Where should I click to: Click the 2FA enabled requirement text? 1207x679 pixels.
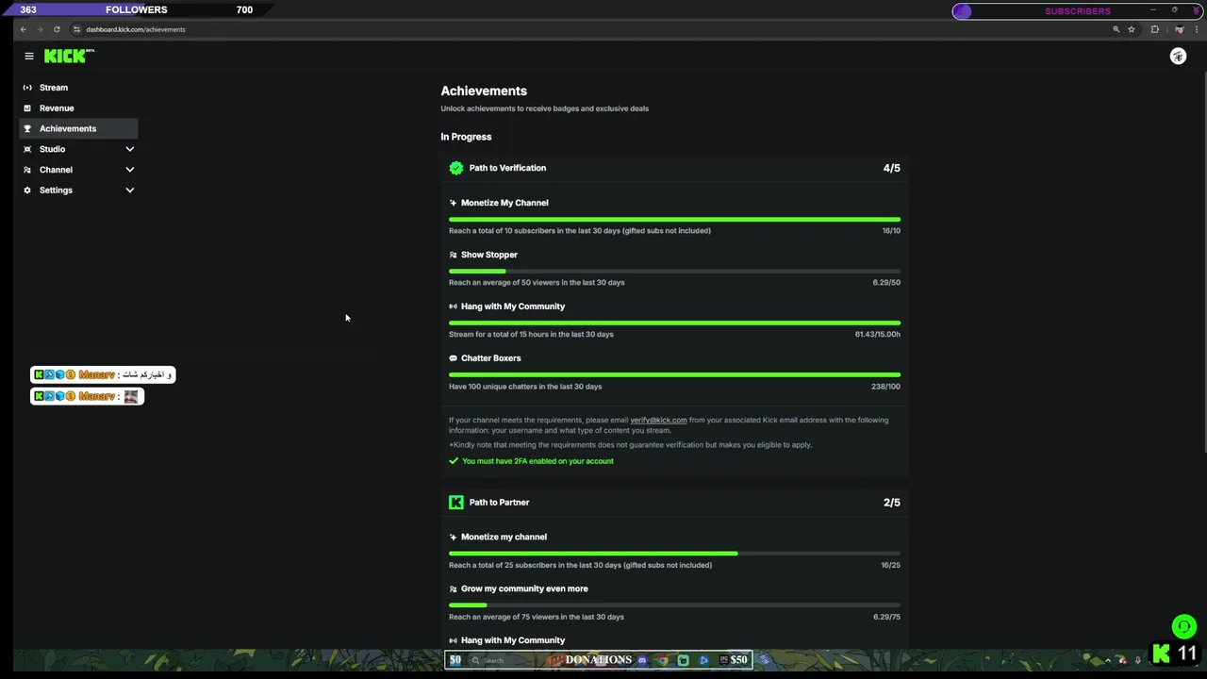(537, 461)
